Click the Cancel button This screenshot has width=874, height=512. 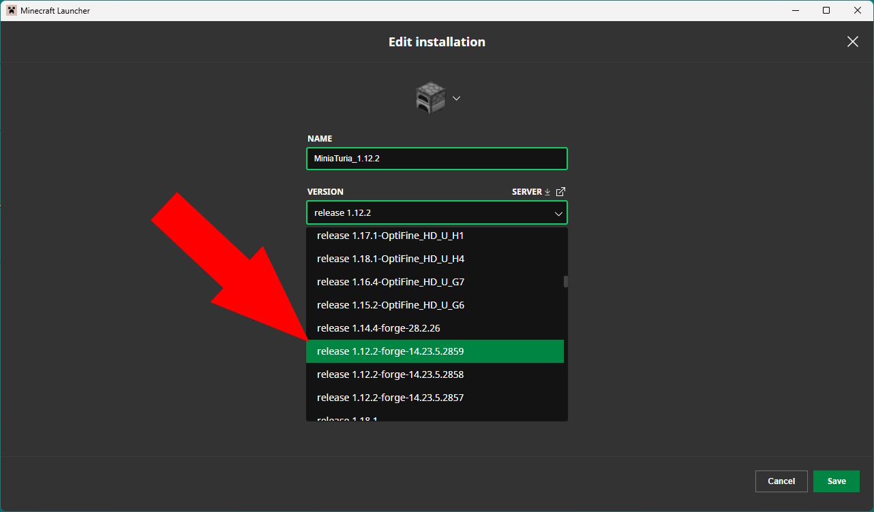781,481
